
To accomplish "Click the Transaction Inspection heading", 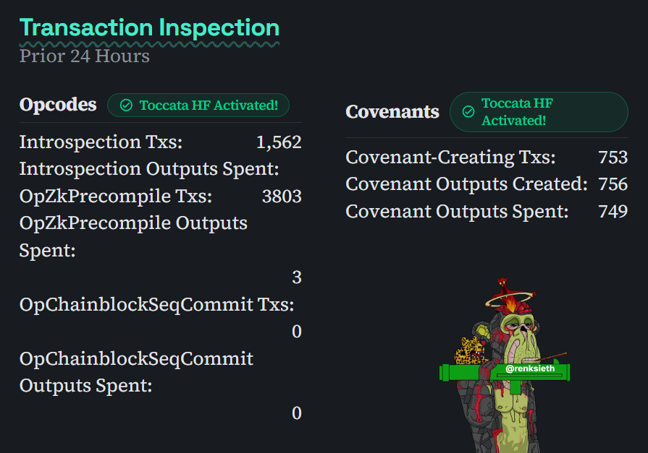I will [149, 28].
